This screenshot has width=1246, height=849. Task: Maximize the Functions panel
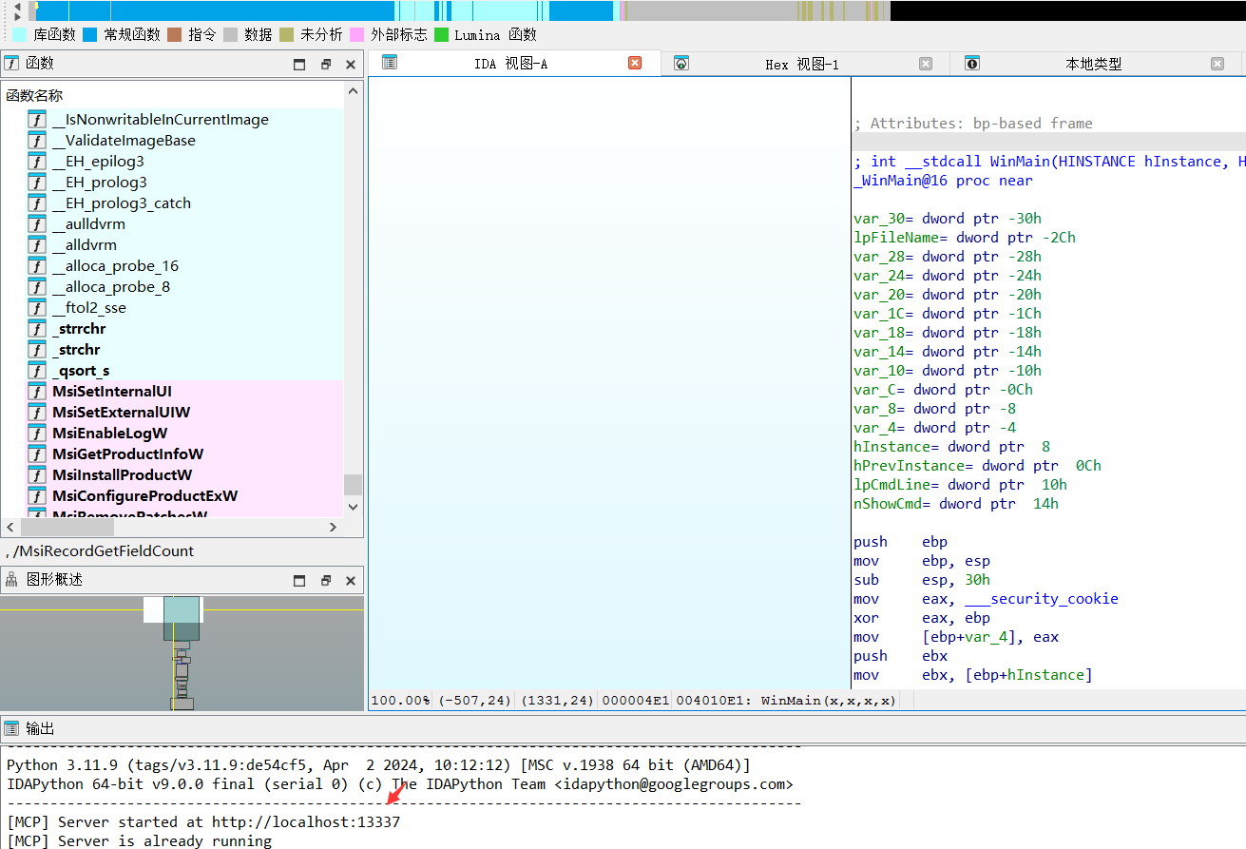[299, 65]
